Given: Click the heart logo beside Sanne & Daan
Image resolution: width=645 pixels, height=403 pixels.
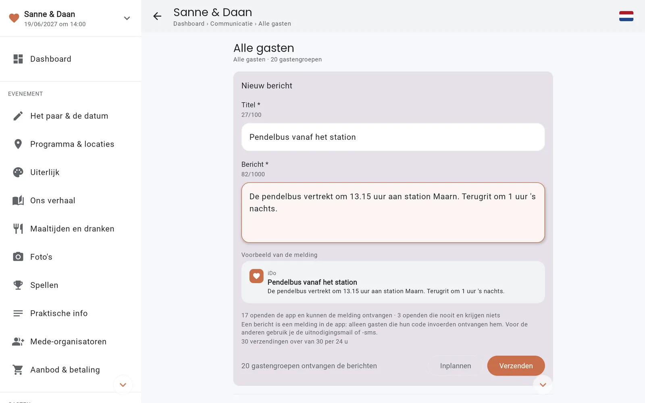Looking at the screenshot, I should [x=14, y=18].
